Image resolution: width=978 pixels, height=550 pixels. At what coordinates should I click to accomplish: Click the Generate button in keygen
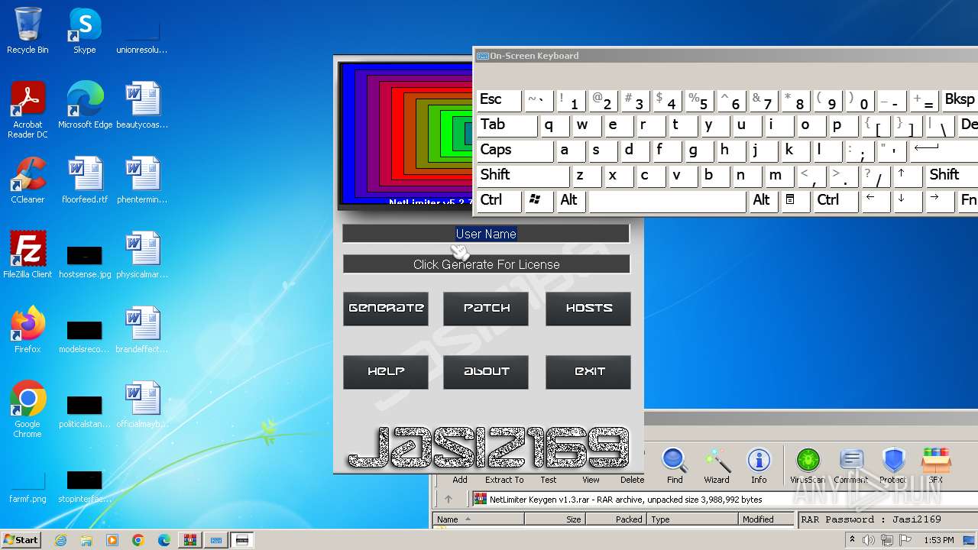pos(386,309)
